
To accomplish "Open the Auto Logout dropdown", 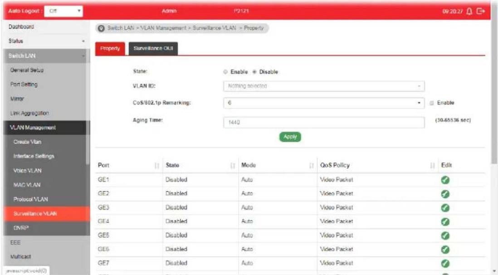I will click(x=63, y=11).
